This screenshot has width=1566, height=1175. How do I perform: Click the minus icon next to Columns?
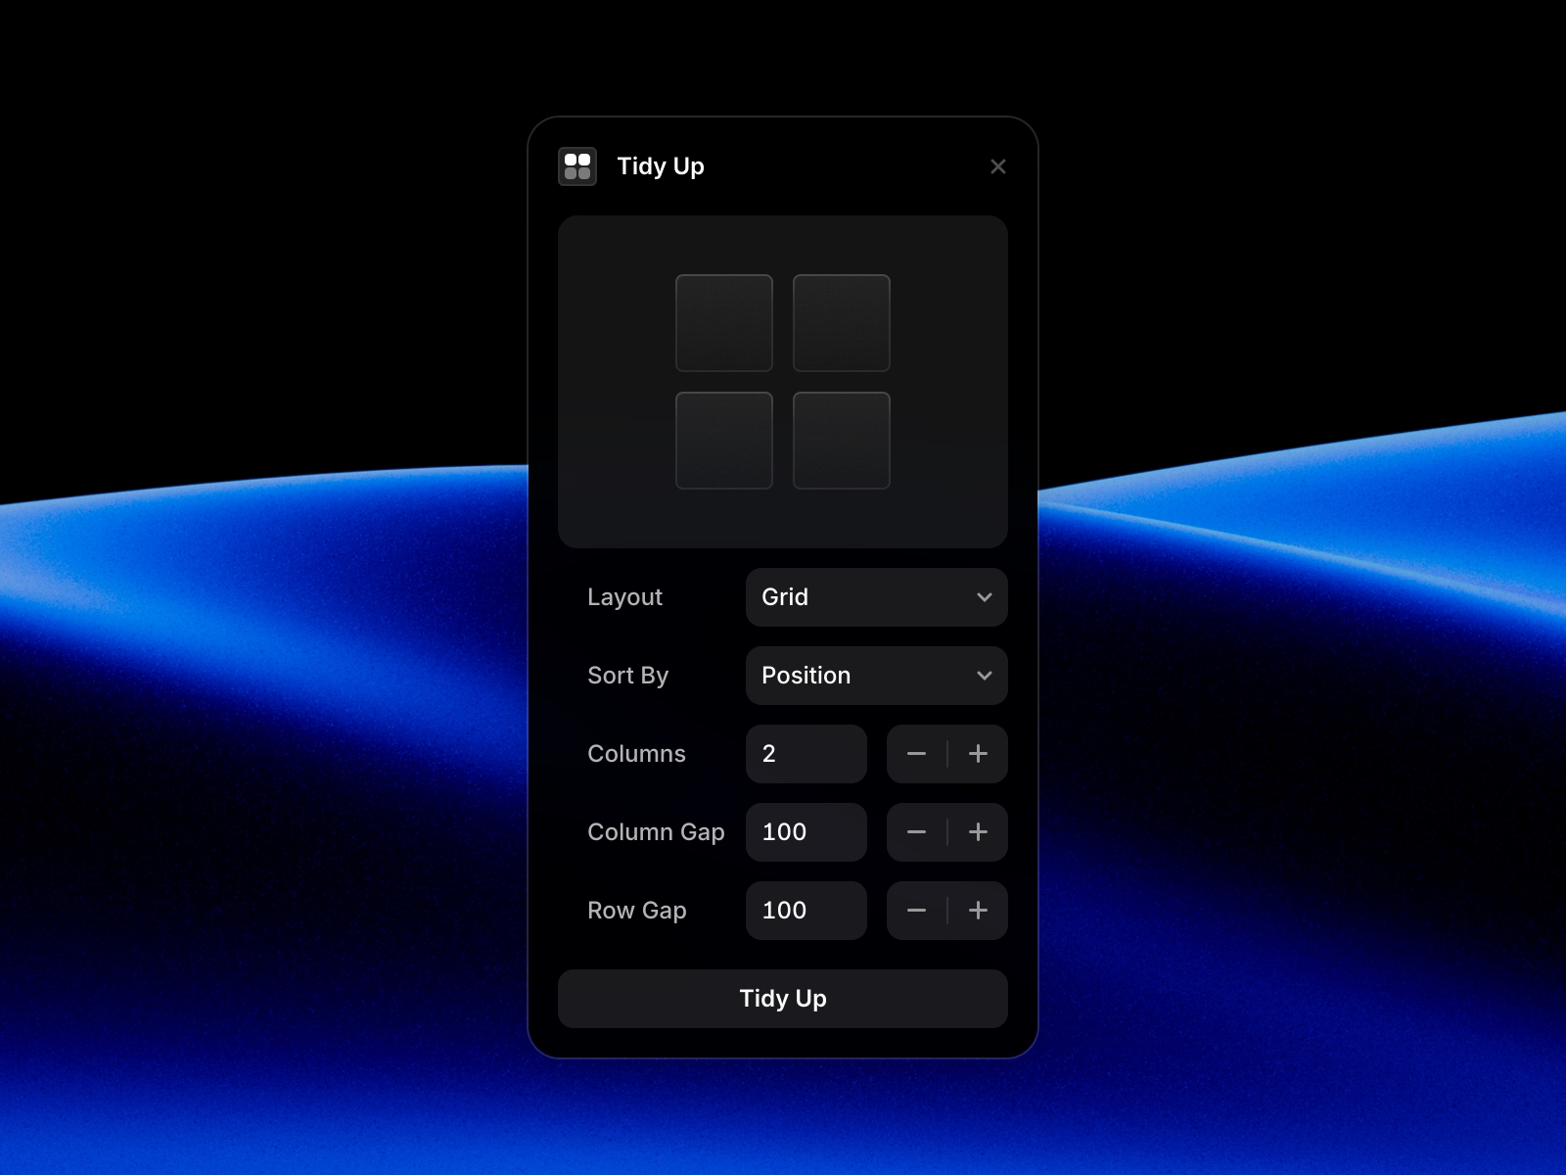[x=916, y=754]
